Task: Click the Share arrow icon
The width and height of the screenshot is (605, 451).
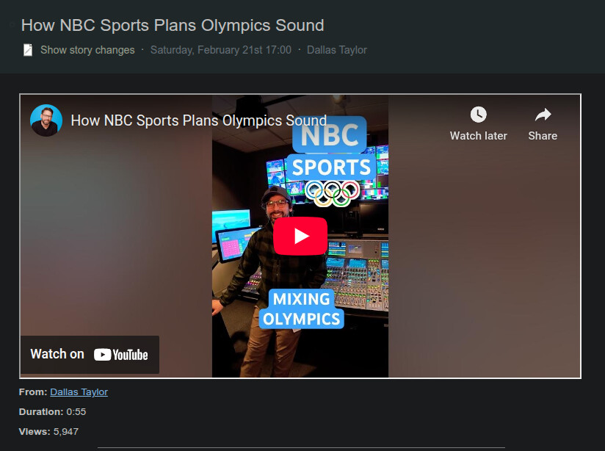Action: (x=543, y=115)
